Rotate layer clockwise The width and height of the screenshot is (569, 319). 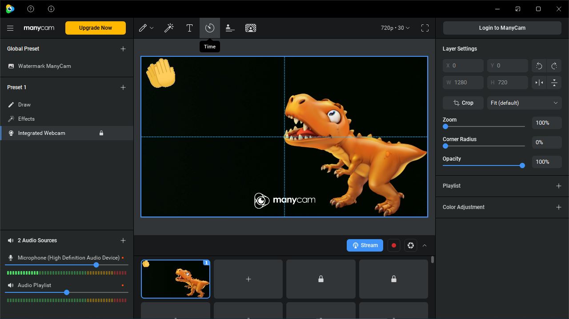coord(554,66)
